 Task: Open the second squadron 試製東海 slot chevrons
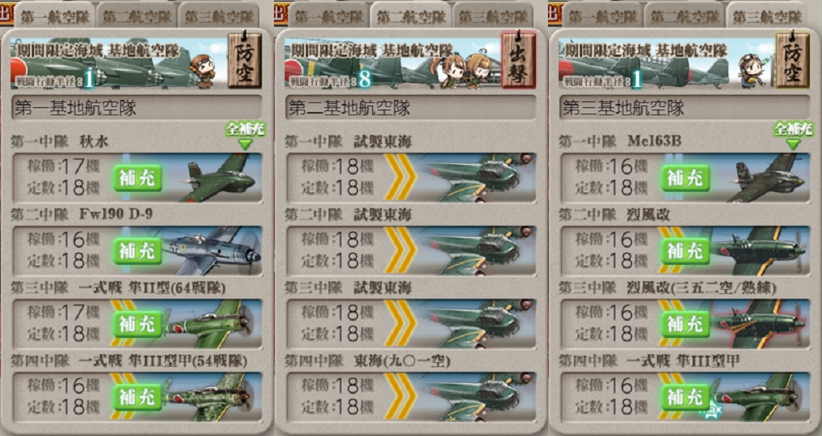pos(400,251)
